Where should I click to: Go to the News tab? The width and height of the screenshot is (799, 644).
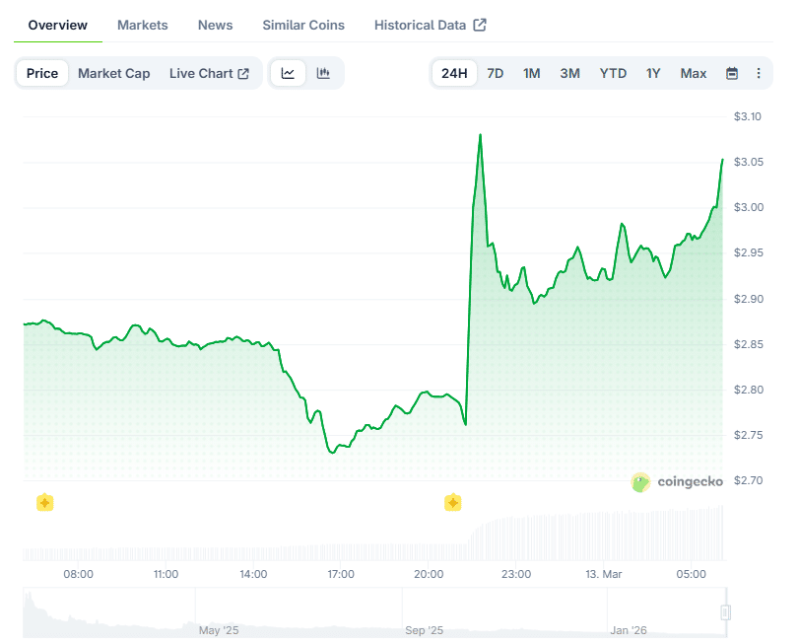215,25
